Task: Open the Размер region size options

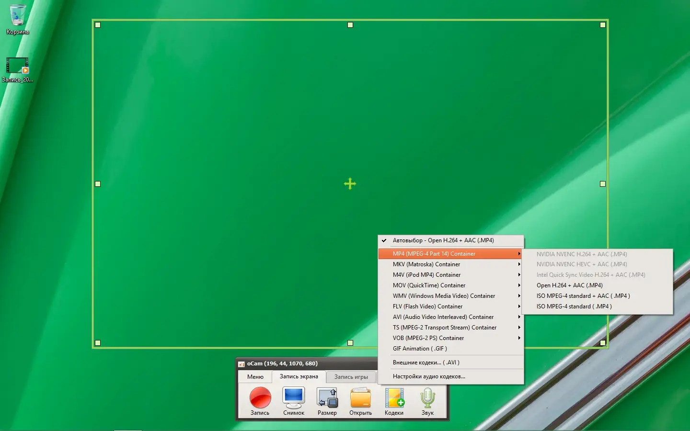Action: point(327,401)
